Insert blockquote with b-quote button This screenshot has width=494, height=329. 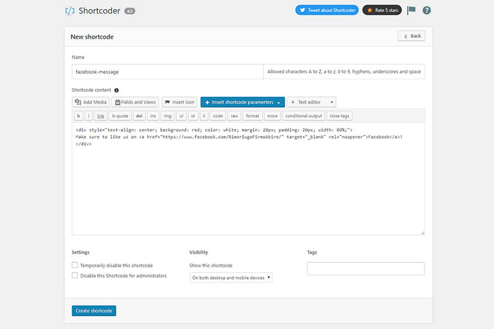(120, 116)
